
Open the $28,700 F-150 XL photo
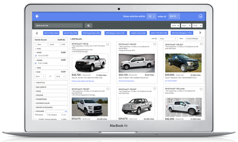pos(90,63)
